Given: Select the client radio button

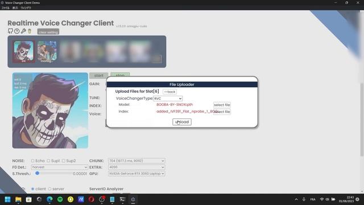Looking at the screenshot, I should click(x=33, y=189).
